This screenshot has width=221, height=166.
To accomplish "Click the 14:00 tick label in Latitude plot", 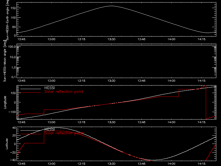I will 171,164.
